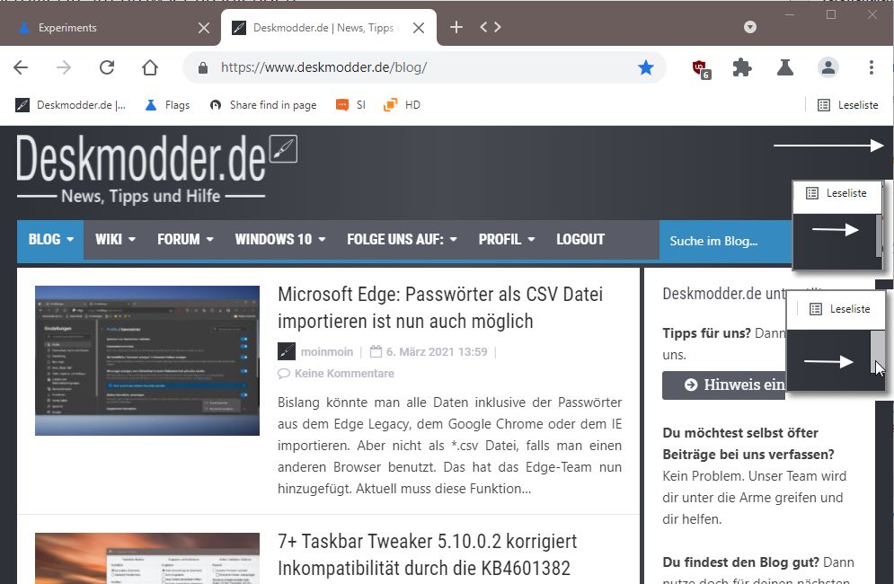
Task: Open the Keine Kommentare link
Action: coord(344,374)
